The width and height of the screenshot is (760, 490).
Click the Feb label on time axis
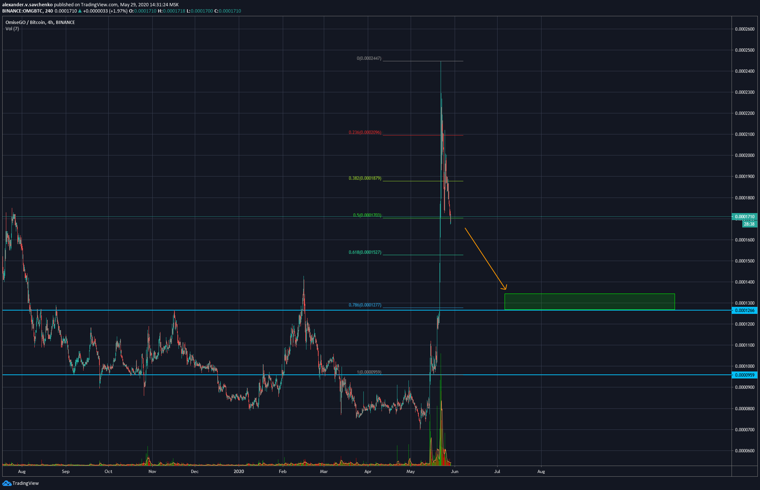[282, 472]
